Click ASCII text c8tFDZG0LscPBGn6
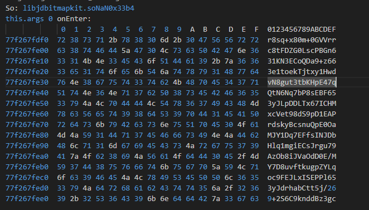This screenshot has height=210, width=369. 302,51
